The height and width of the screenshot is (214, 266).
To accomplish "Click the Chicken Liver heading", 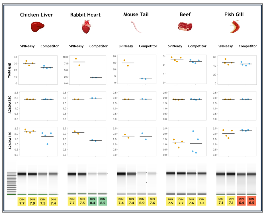I will (36, 15).
